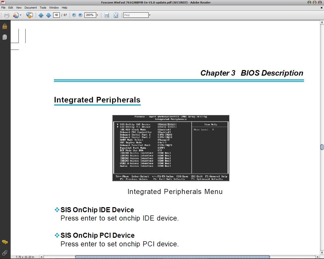Click the fit width scrolling icon
Screen dimensions: 324x259
pyautogui.click(x=107, y=15)
